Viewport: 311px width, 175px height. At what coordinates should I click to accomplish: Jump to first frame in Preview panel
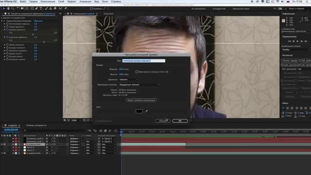point(289,41)
